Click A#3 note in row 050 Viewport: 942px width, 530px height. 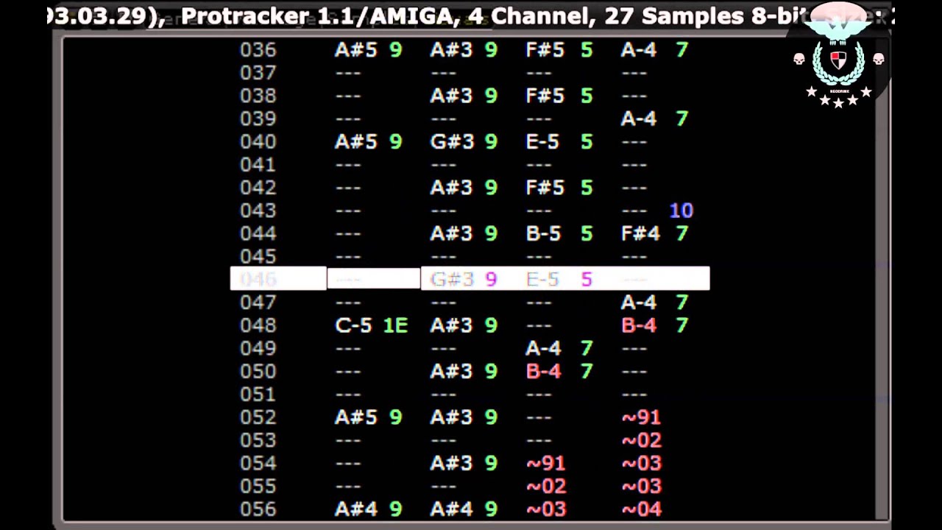pyautogui.click(x=452, y=371)
